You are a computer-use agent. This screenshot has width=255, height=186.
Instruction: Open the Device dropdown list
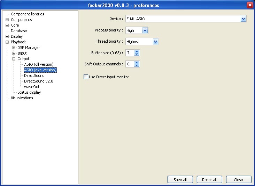pos(243,19)
